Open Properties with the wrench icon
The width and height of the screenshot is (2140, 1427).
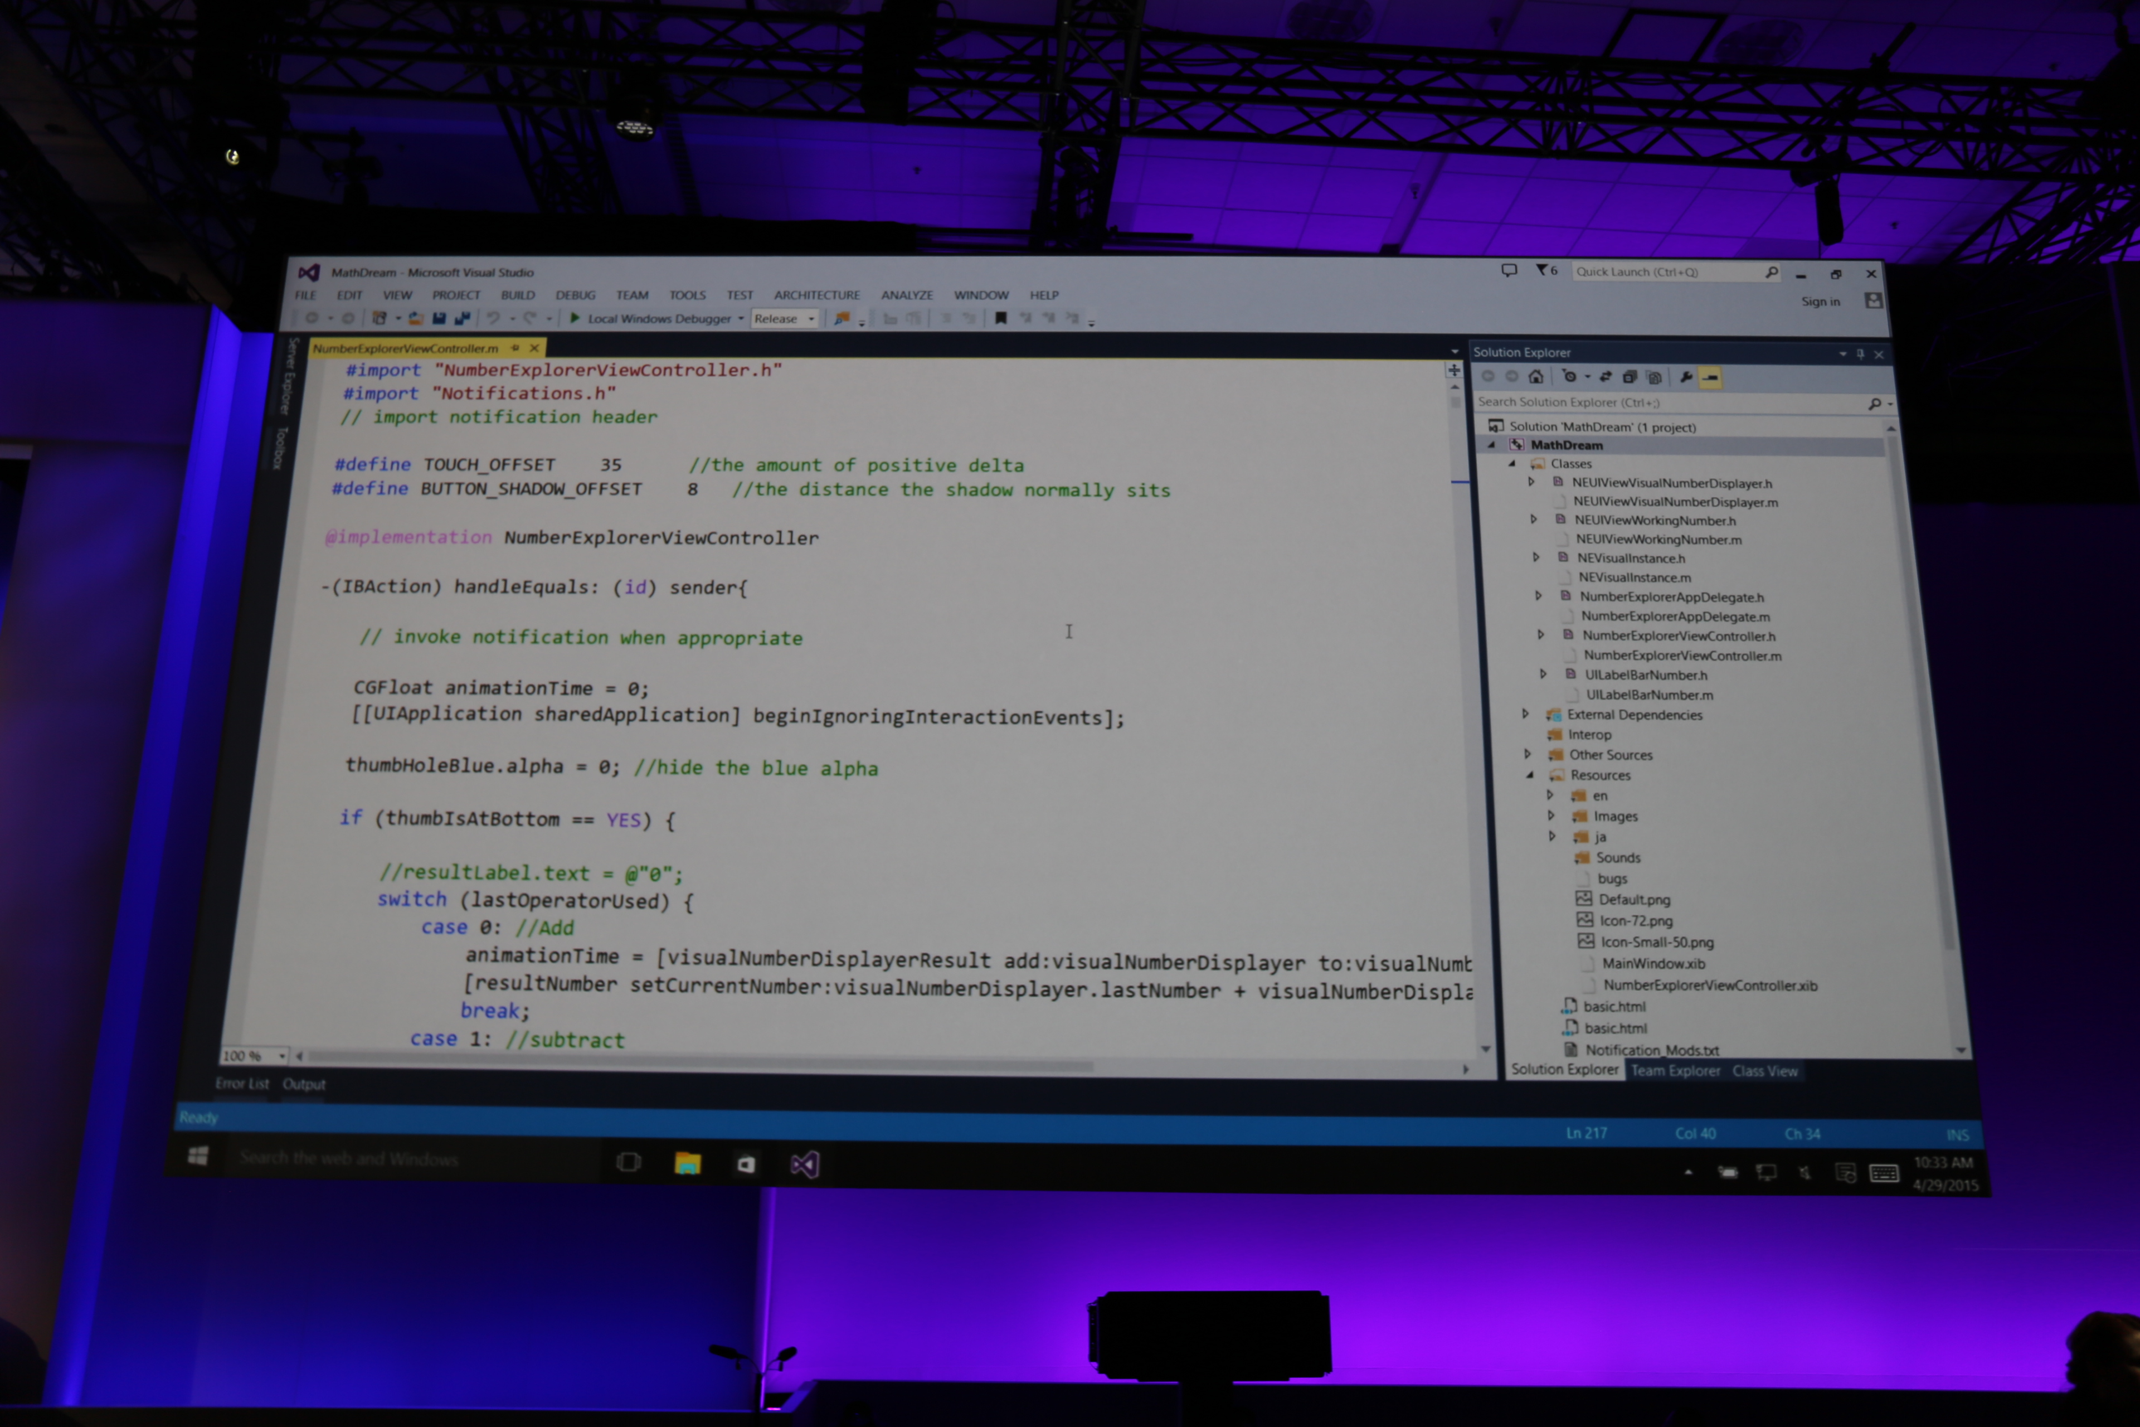[x=1685, y=377]
